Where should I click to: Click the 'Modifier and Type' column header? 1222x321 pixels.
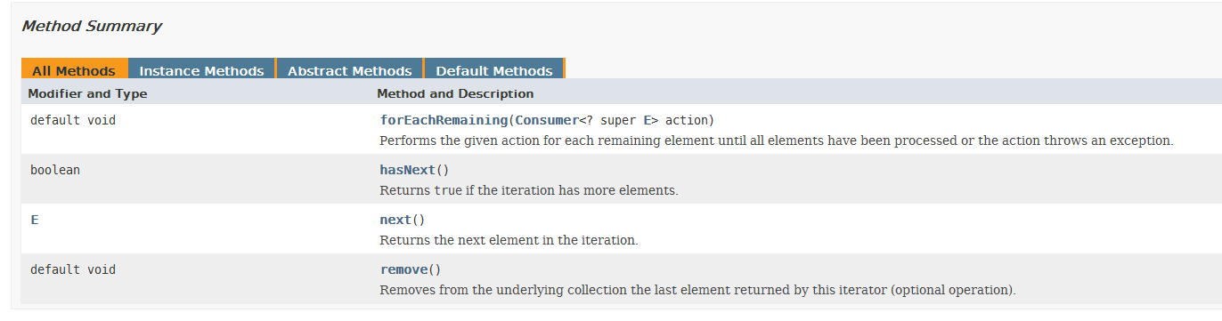(x=88, y=93)
